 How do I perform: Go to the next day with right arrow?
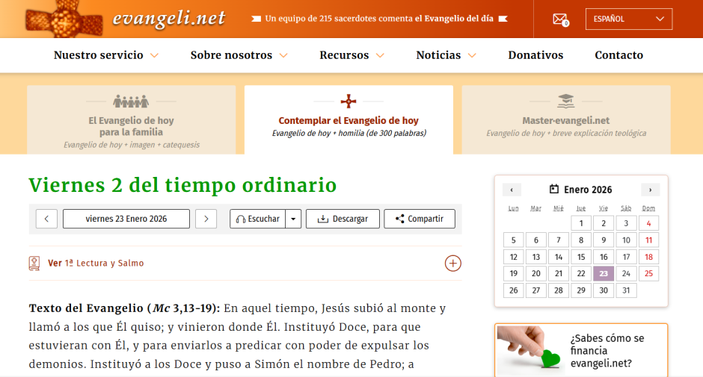point(206,219)
